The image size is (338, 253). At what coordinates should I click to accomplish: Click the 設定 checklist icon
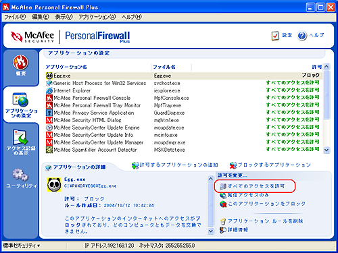coord(275,36)
